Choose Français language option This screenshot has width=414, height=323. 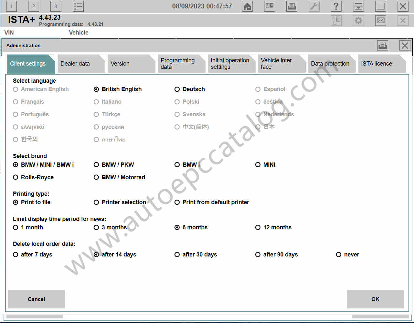tap(28, 102)
